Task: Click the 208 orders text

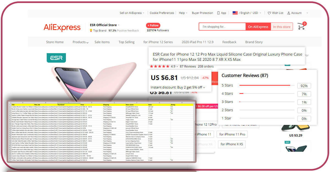Action: click(206, 66)
